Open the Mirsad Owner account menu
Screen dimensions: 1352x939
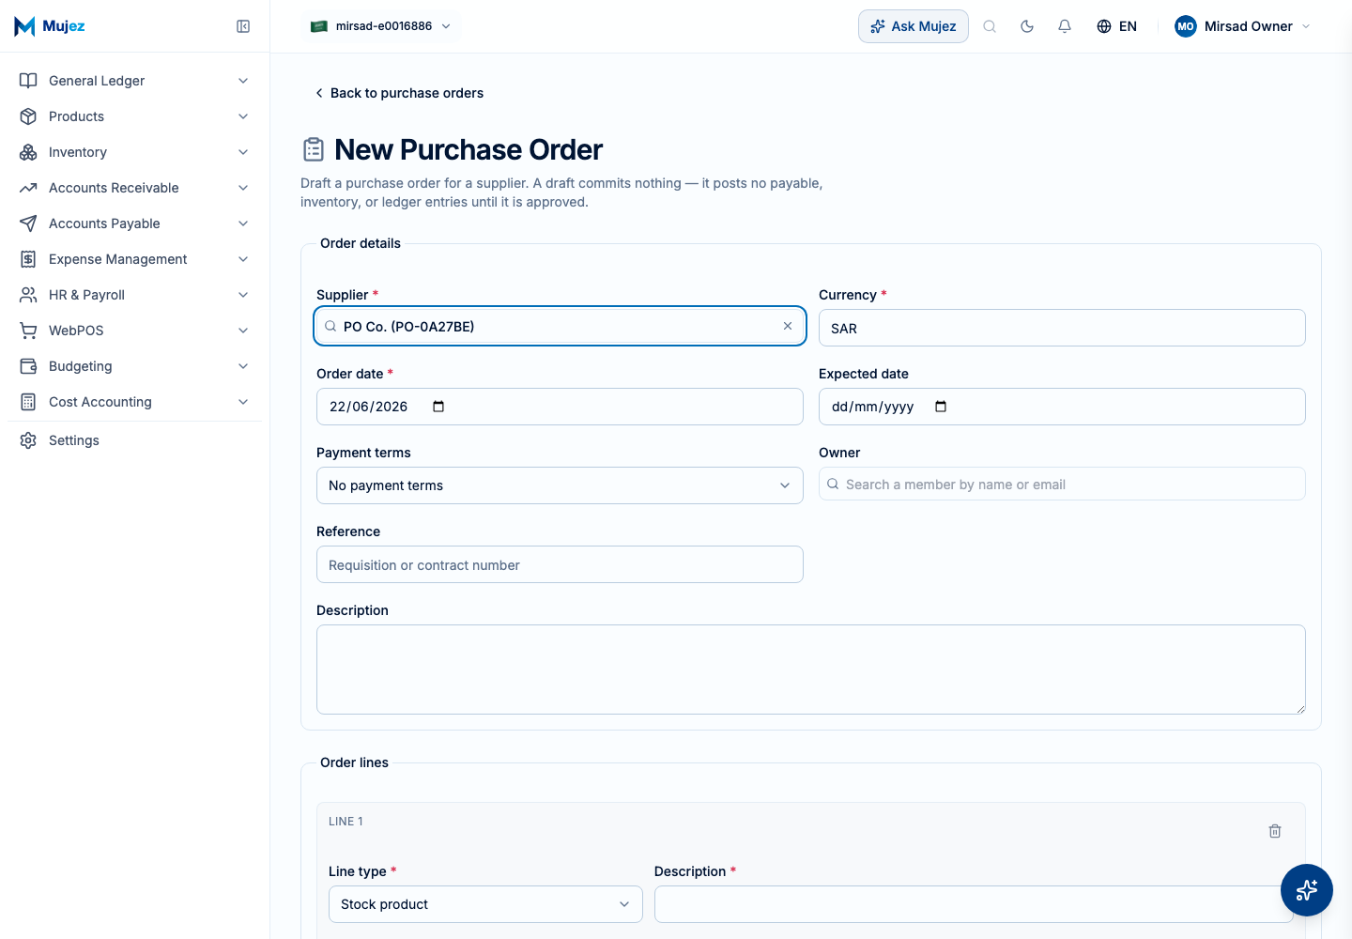[1242, 26]
